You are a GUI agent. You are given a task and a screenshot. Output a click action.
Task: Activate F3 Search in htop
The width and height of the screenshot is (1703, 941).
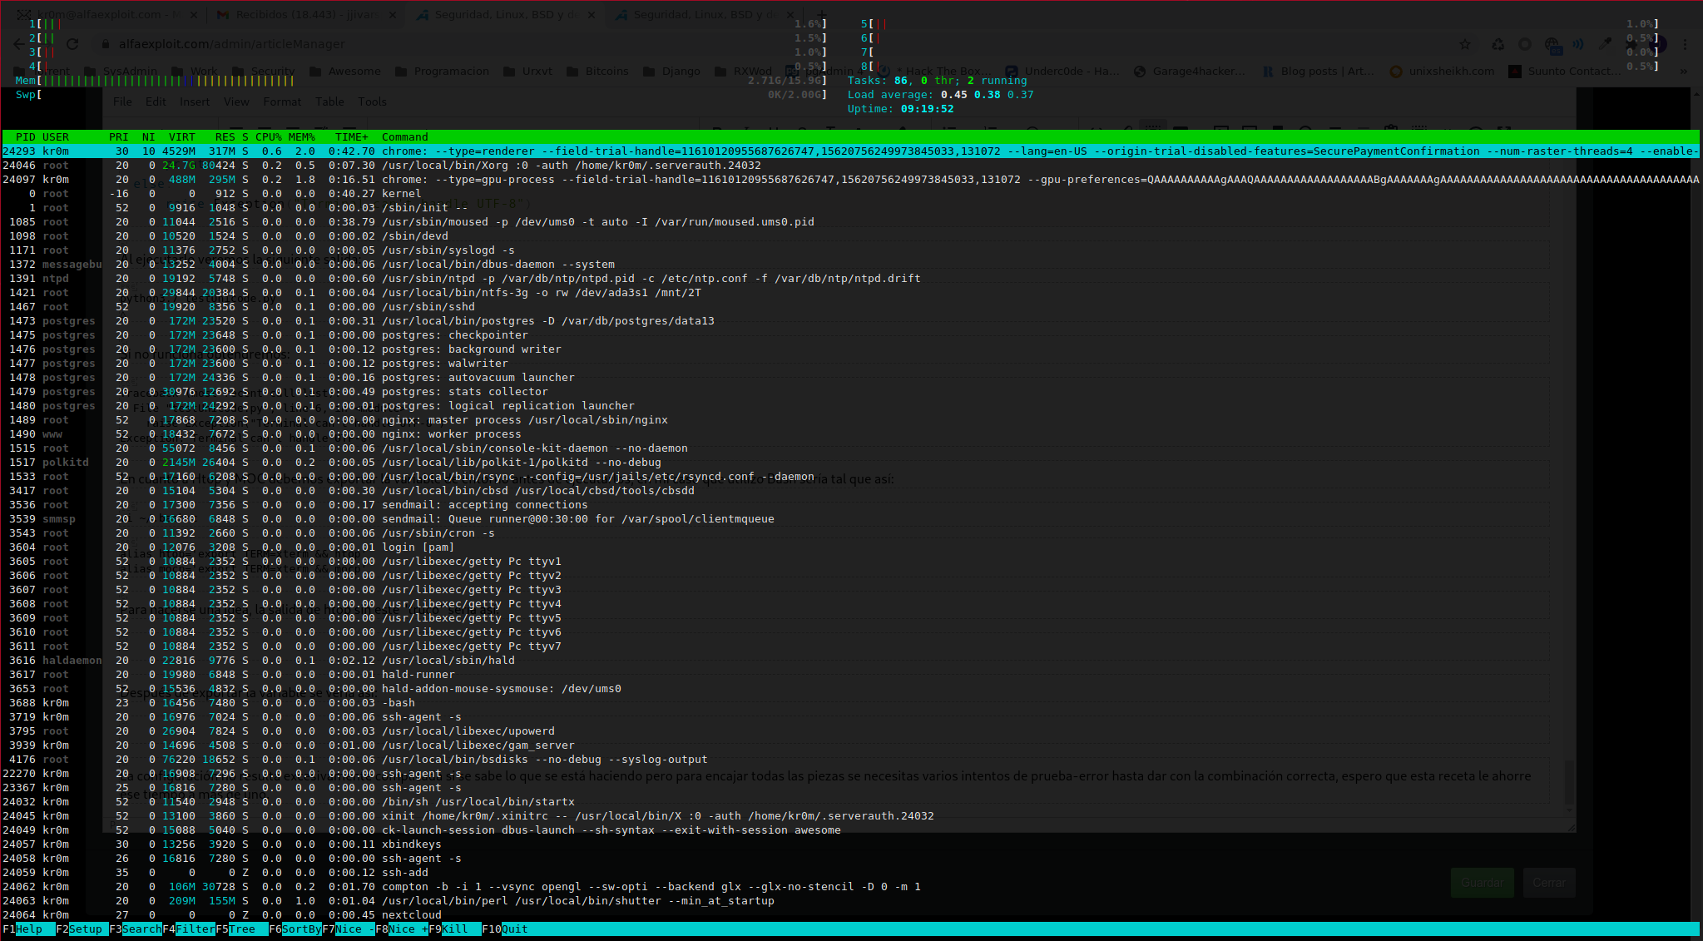pyautogui.click(x=141, y=929)
